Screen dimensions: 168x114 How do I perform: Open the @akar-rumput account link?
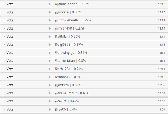[65, 93]
